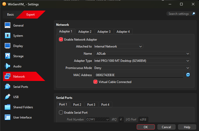Click the Serial Ports sidebar label

tap(21, 87)
